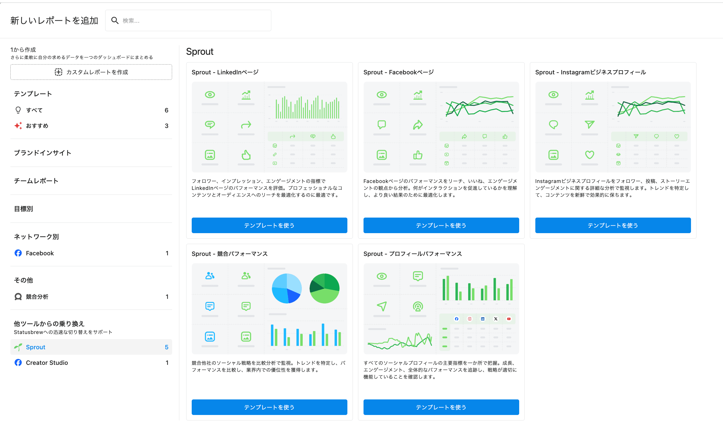Image resolution: width=723 pixels, height=434 pixels.
Task: Use the 競合パフォーマンス template
Action: coord(269,407)
